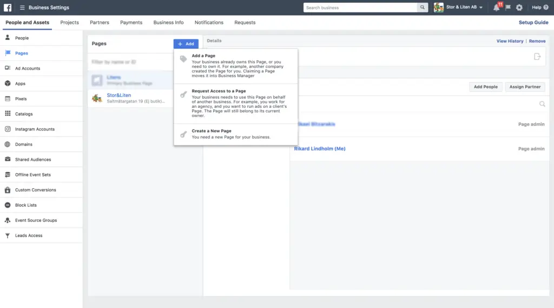Click the Add People button
This screenshot has width=554, height=308.
tap(485, 87)
